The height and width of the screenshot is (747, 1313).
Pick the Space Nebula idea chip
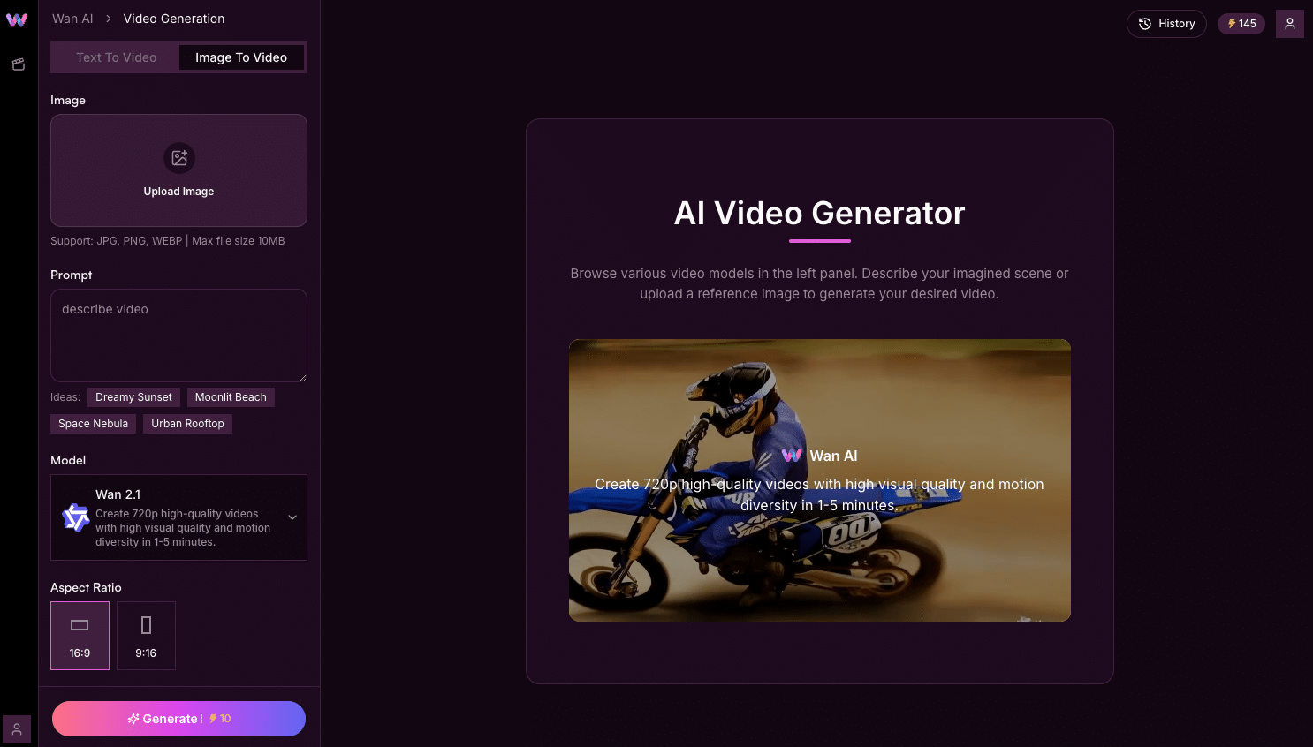93,424
